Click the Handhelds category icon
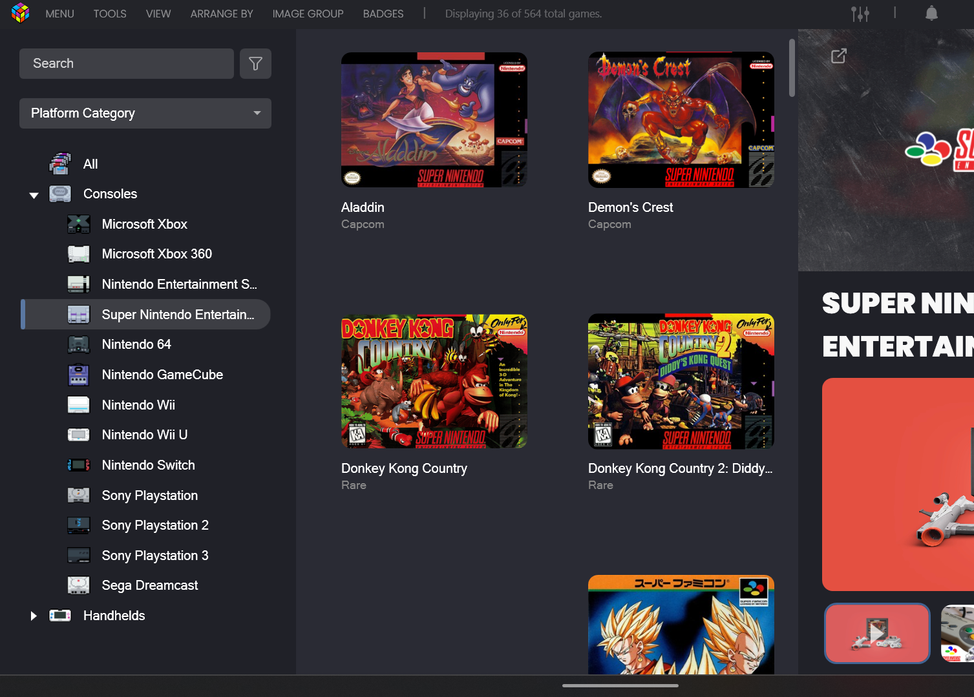The height and width of the screenshot is (697, 974). (60, 616)
